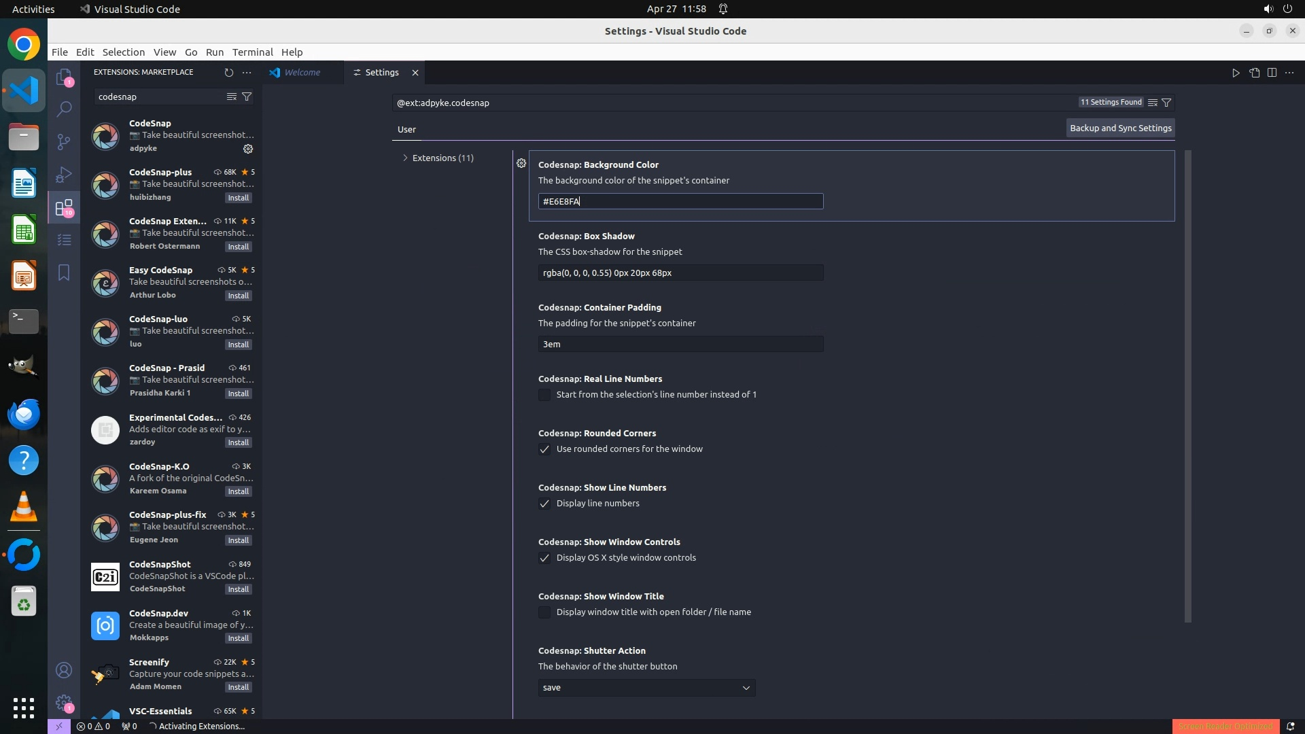Open the Terminal menu
This screenshot has width=1305, height=734.
(252, 52)
